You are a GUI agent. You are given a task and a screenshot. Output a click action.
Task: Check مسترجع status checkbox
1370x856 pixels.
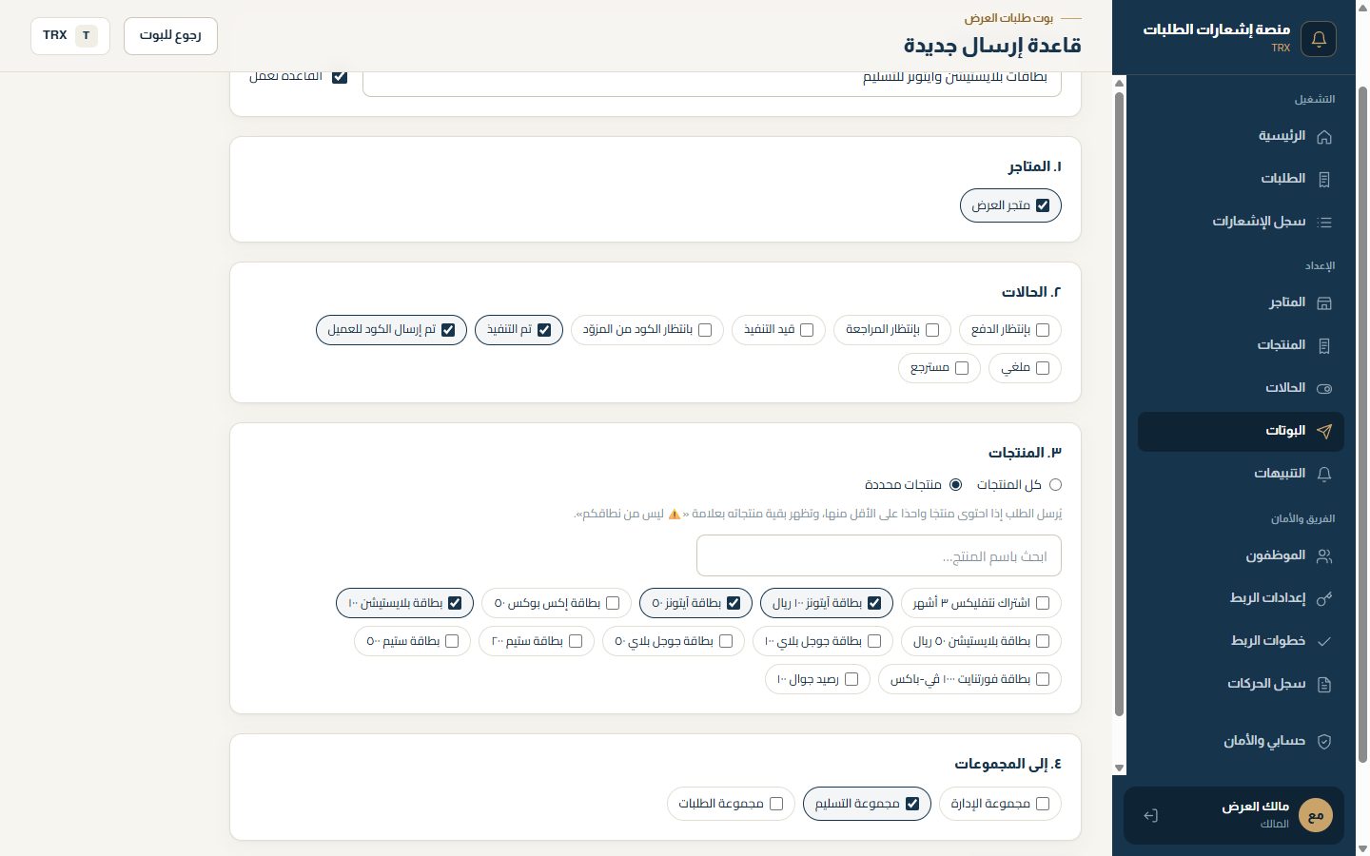click(x=962, y=368)
